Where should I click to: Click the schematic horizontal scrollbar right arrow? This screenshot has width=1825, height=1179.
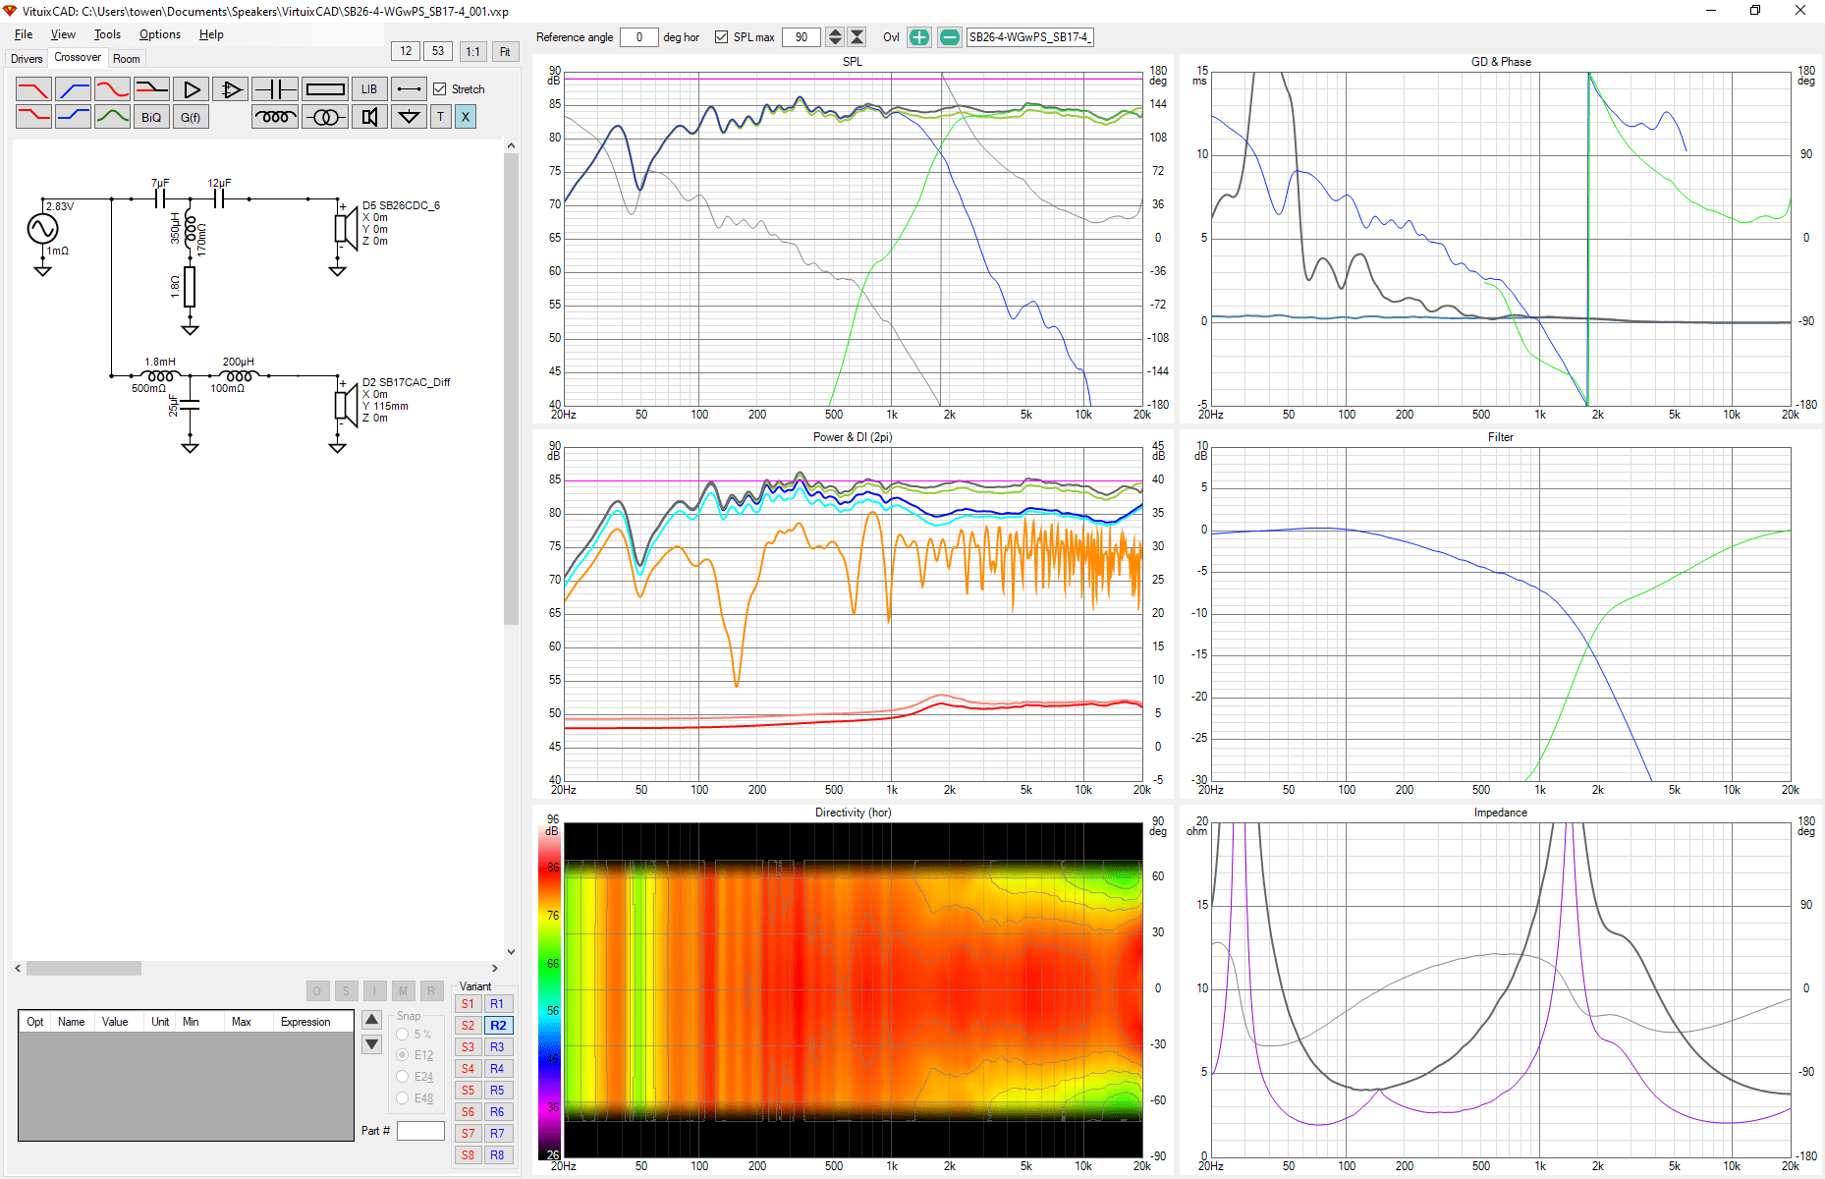click(495, 968)
